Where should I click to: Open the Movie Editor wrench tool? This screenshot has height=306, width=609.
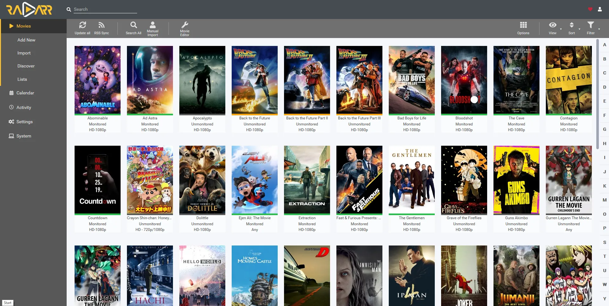coord(185,25)
